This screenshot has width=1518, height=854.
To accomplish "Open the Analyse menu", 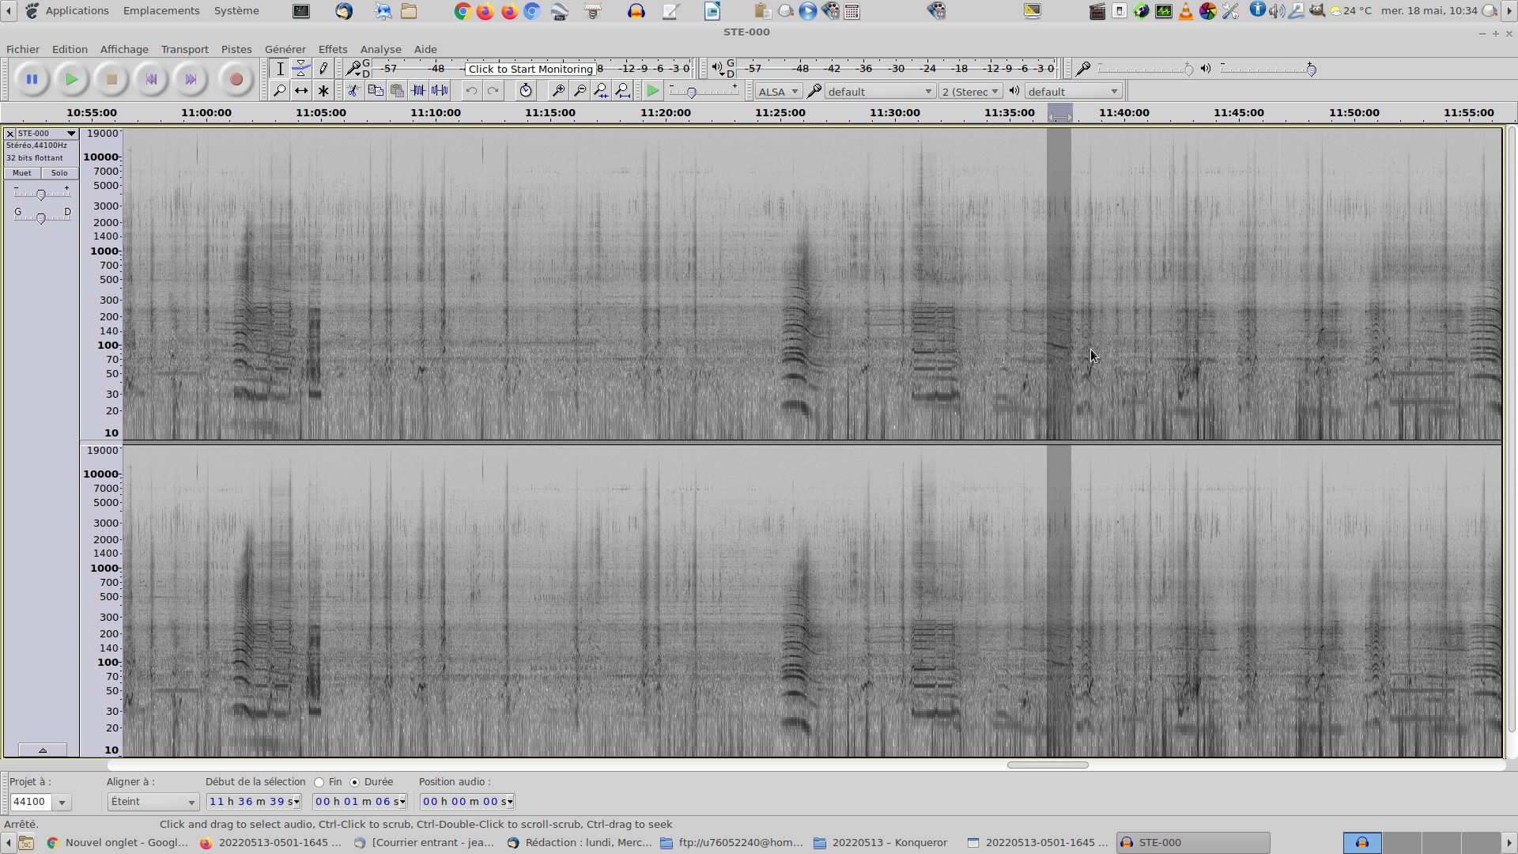I will point(380,49).
